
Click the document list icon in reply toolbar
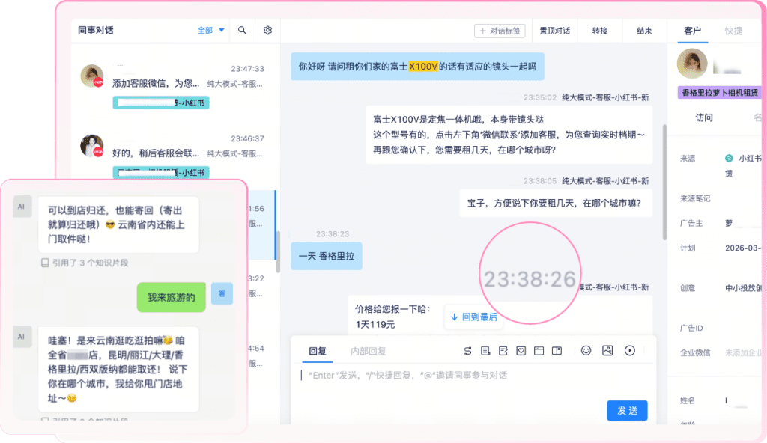(485, 350)
